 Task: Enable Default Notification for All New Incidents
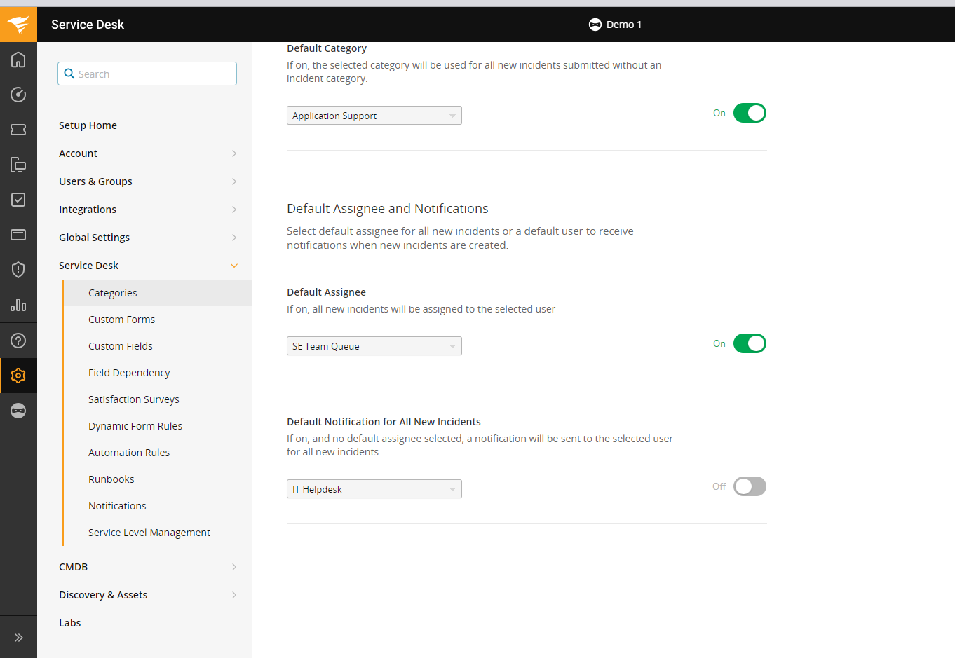[x=749, y=486]
